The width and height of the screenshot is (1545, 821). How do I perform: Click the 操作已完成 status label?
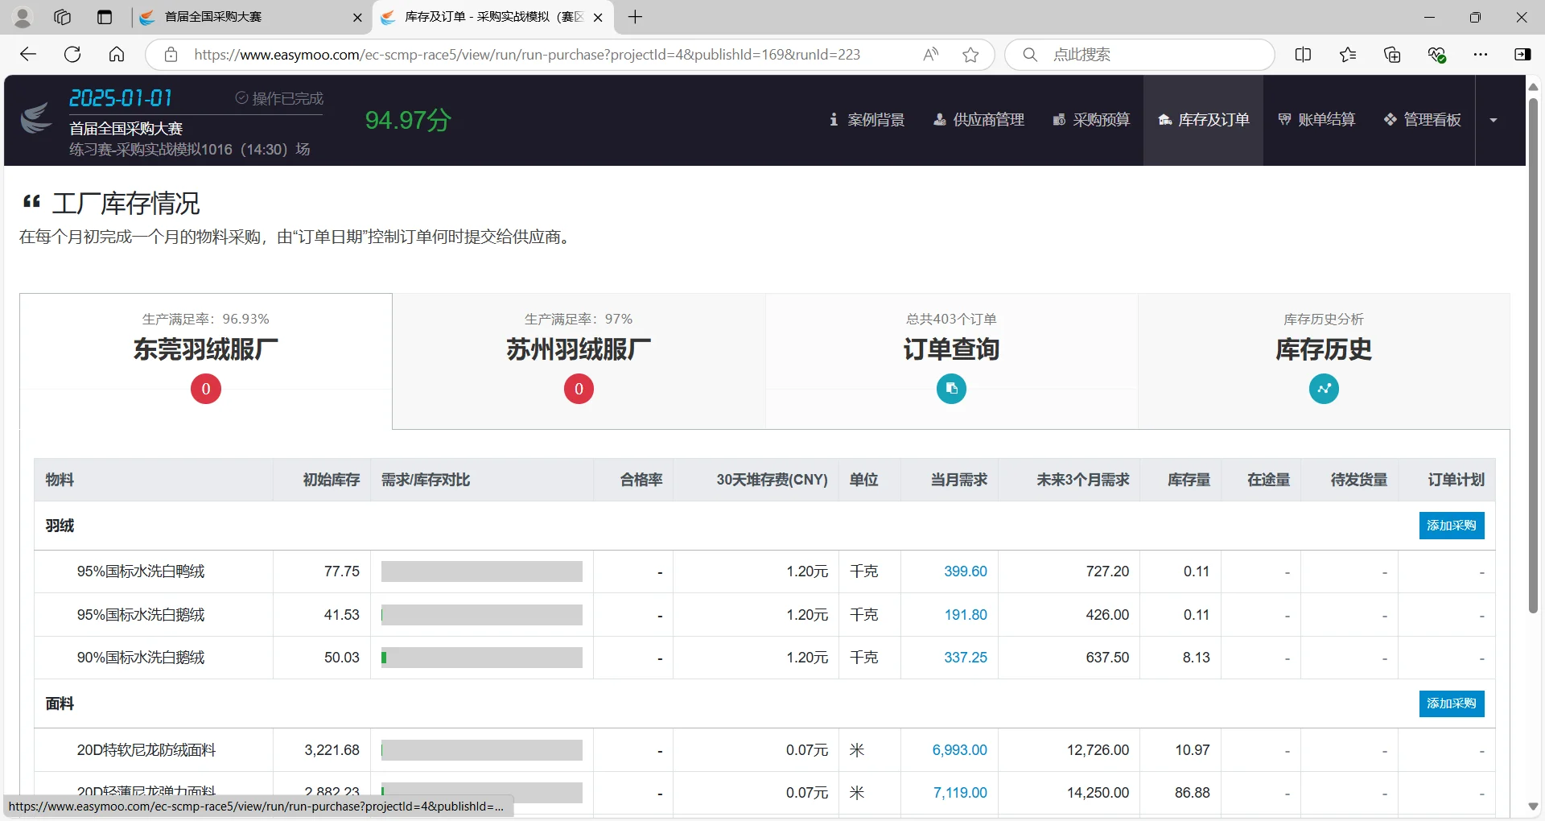pyautogui.click(x=279, y=98)
